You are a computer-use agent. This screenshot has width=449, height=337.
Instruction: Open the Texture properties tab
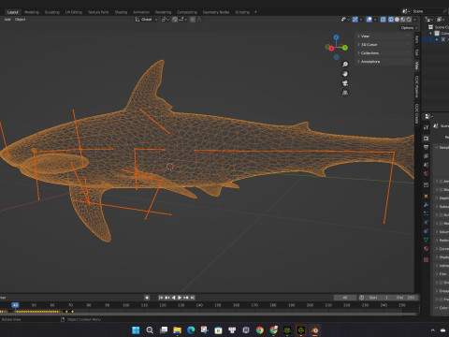pyautogui.click(x=426, y=259)
